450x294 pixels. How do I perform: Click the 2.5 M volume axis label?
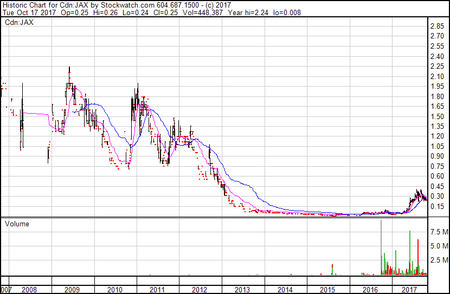tap(438, 260)
